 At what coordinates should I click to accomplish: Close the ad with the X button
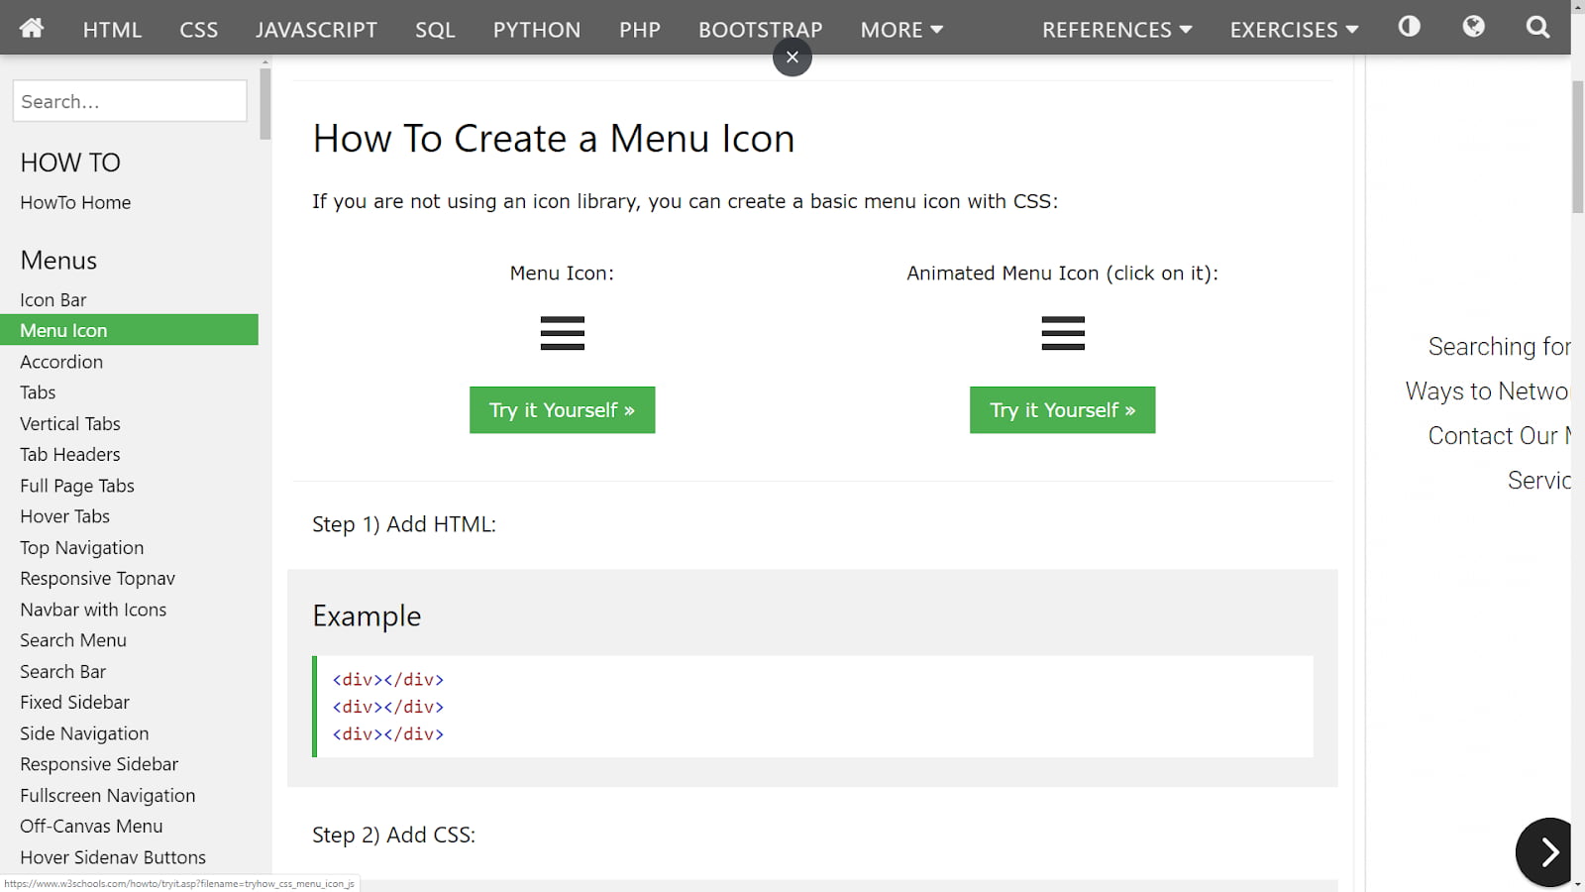click(x=792, y=57)
